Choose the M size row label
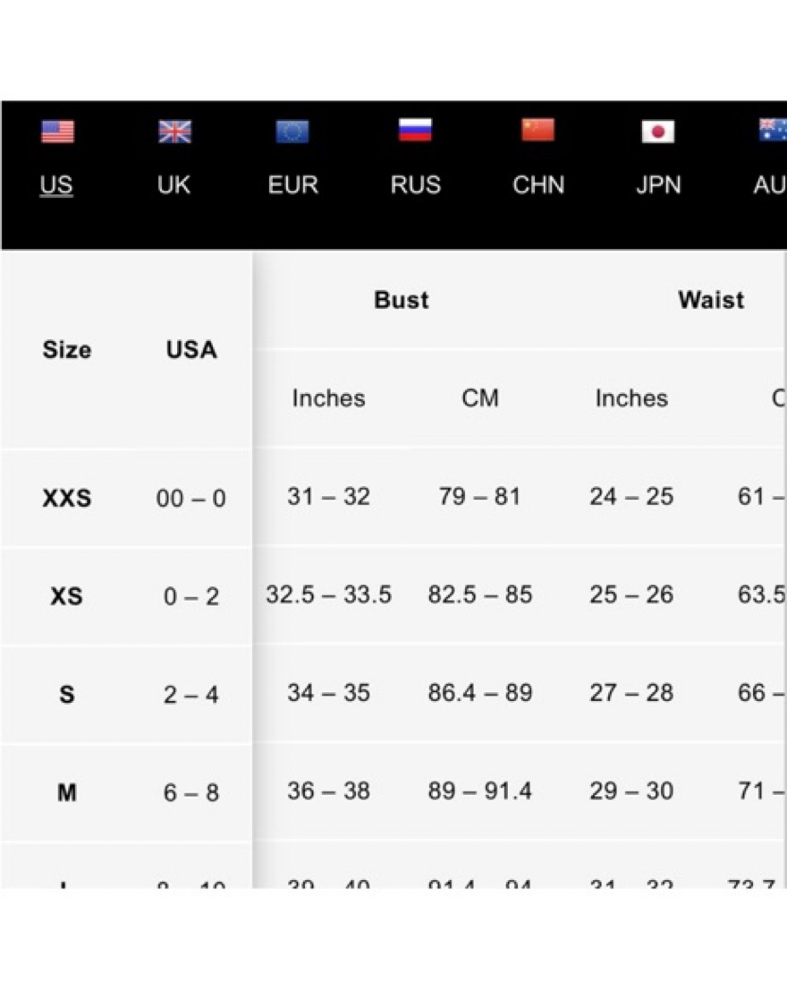This screenshot has width=787, height=984. 67,792
